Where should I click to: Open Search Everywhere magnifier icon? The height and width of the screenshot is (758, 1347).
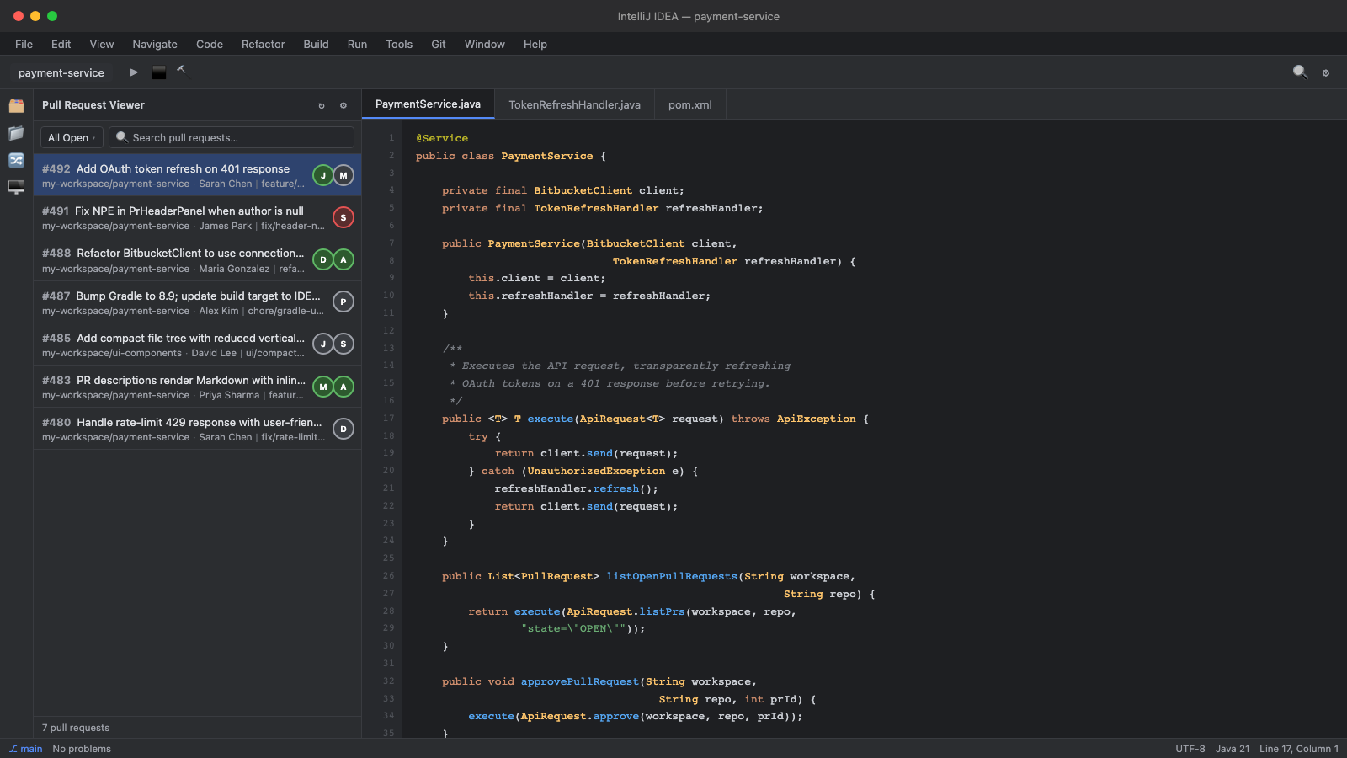pyautogui.click(x=1300, y=72)
